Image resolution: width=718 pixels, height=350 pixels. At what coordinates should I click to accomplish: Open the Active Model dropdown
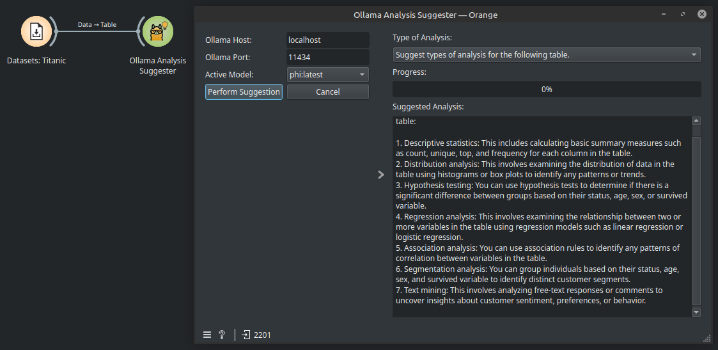[x=328, y=74]
